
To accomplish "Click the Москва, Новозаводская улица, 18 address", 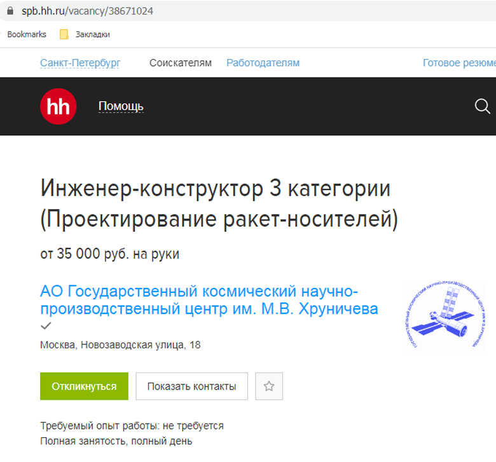I will click(x=120, y=344).
